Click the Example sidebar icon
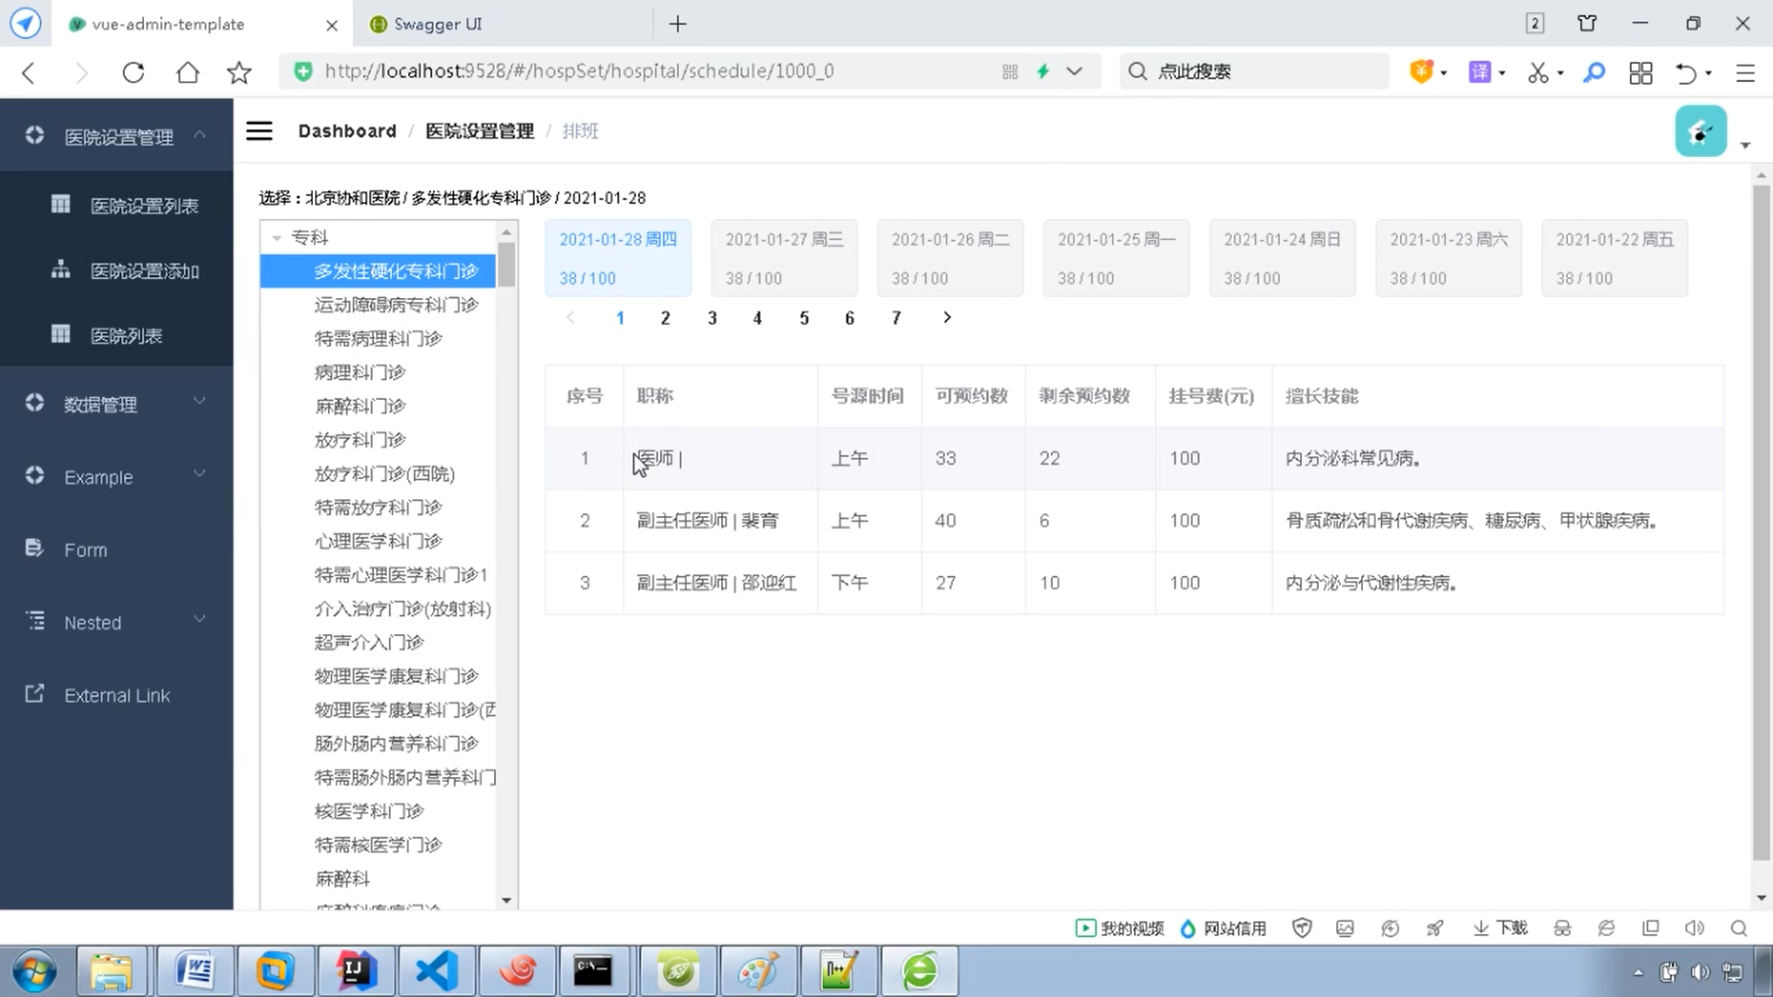The image size is (1773, 997). [35, 476]
